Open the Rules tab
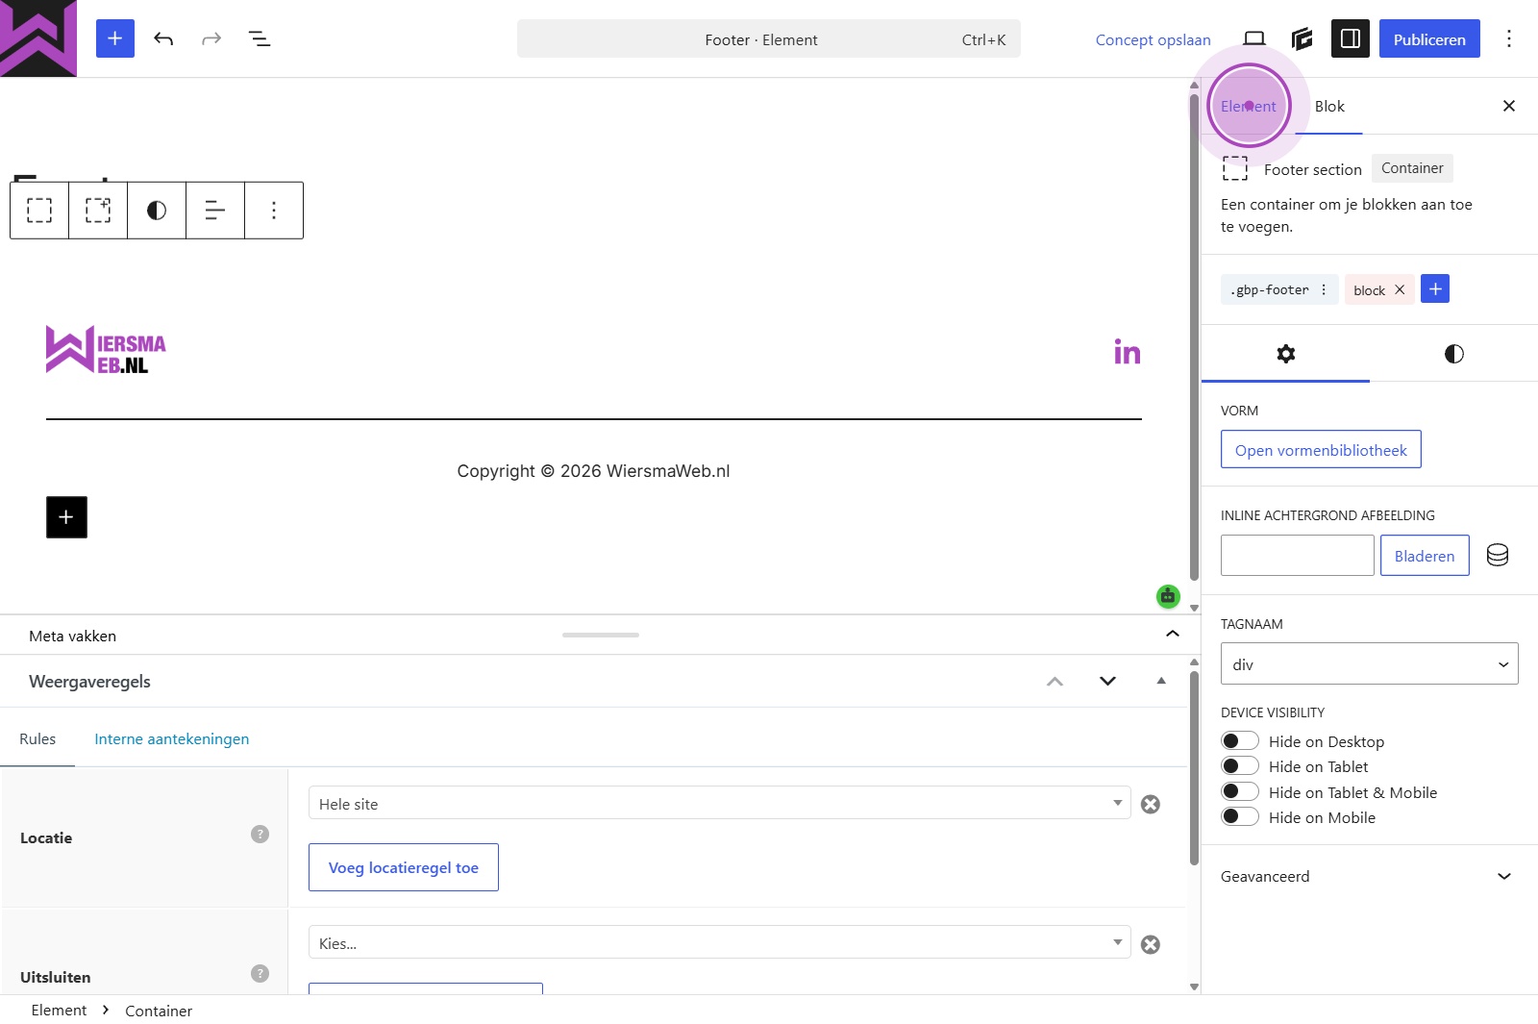 coord(37,738)
